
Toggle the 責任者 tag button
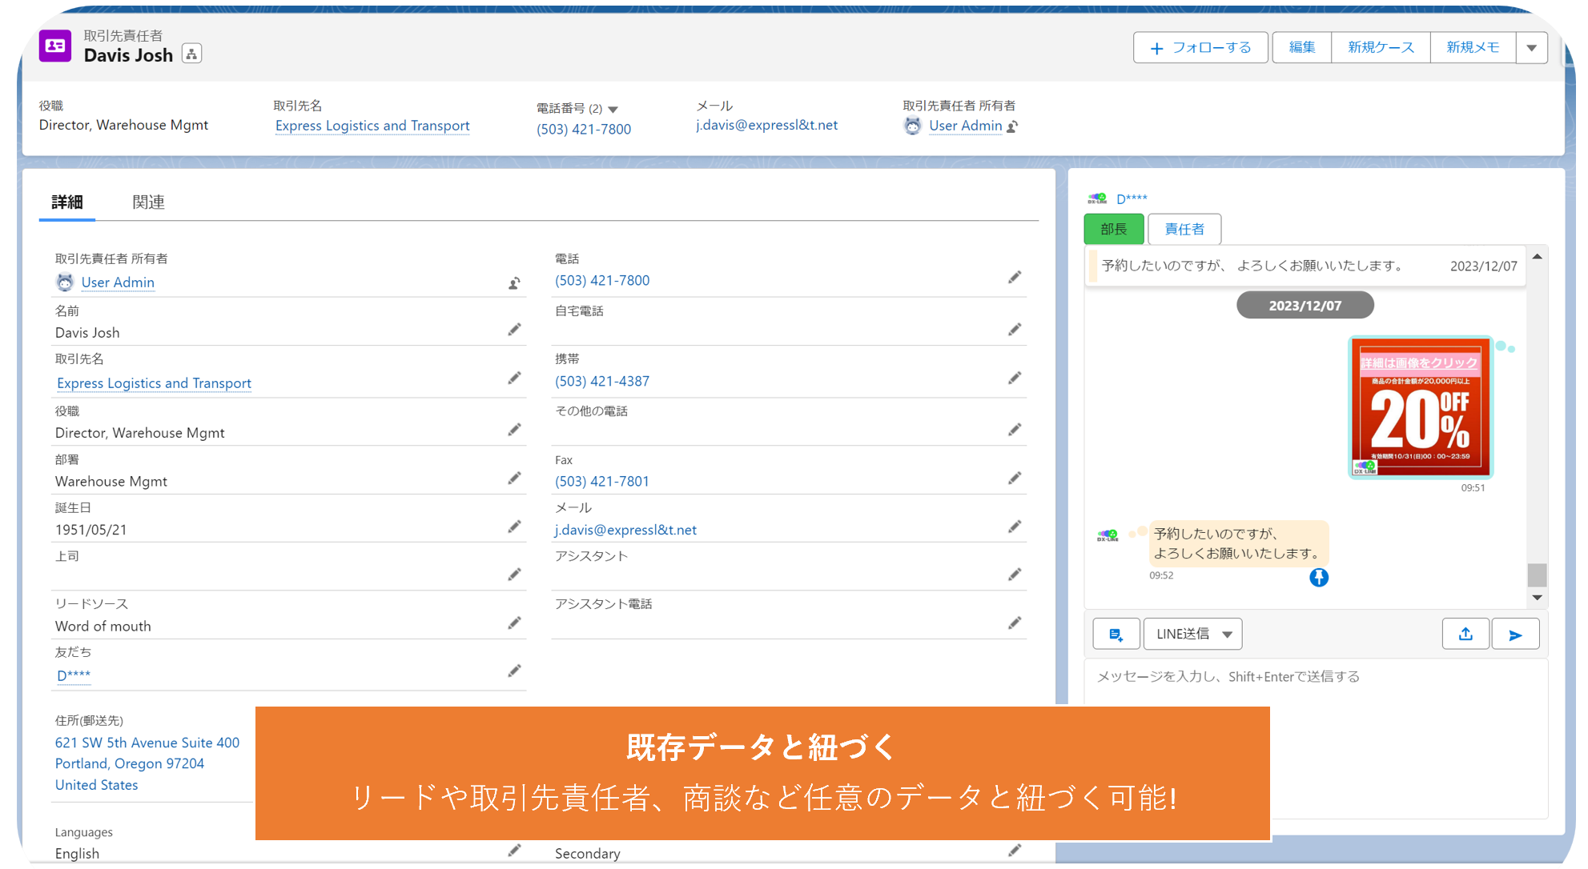[x=1184, y=230]
